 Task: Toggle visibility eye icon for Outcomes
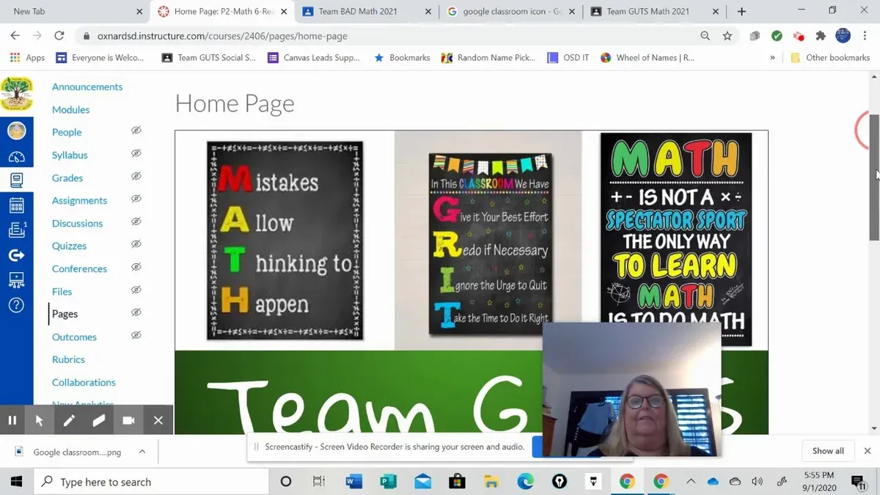(x=136, y=335)
